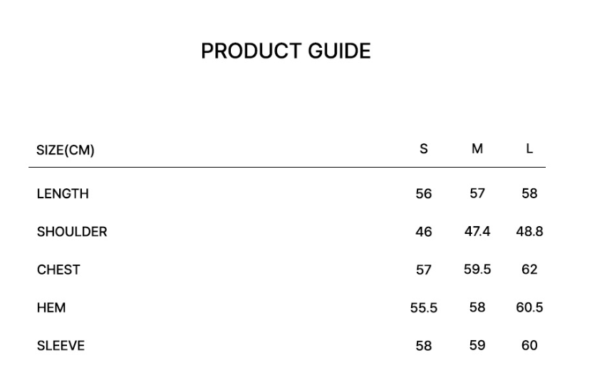Click the PRODUCT GUIDE heading
Viewport: 602px width, 373px height.
[x=286, y=51]
